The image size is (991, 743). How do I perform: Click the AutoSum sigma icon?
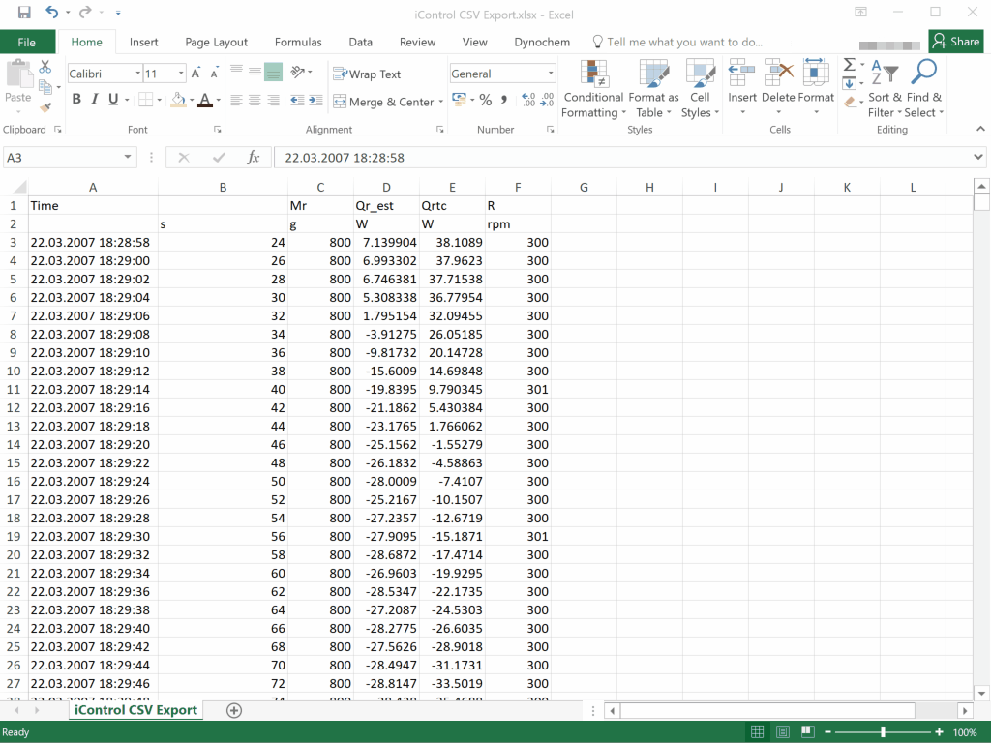(849, 65)
